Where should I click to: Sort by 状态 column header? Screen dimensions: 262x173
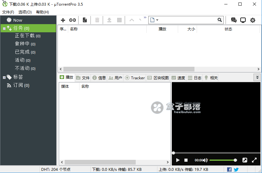point(228,29)
